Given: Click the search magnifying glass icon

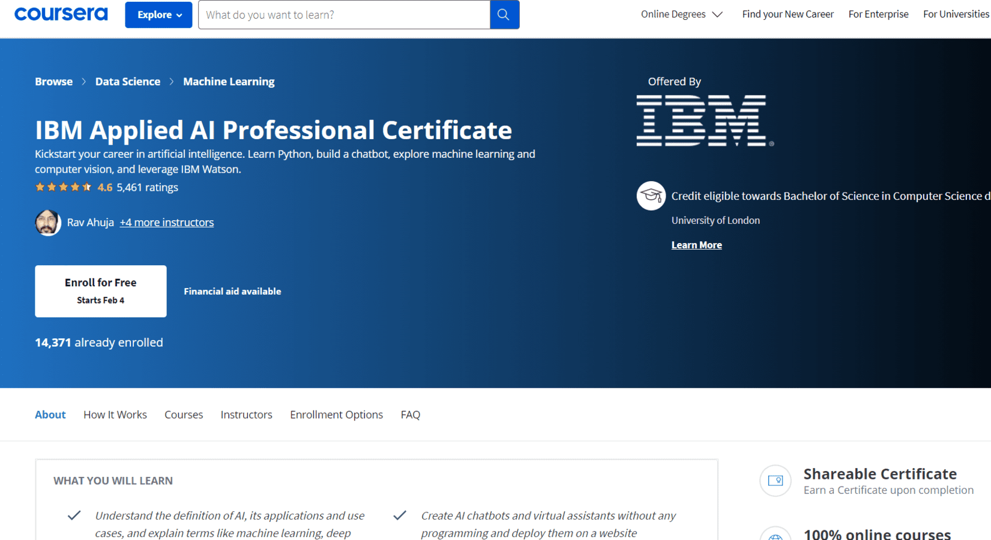Looking at the screenshot, I should [504, 14].
